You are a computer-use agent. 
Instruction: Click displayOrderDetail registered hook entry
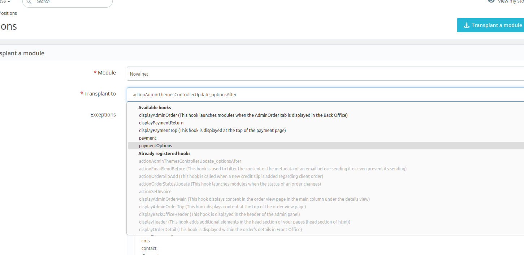[326, 229]
